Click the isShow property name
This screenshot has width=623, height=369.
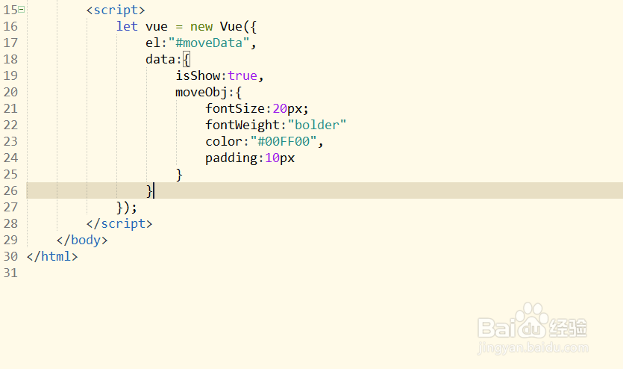(x=198, y=75)
